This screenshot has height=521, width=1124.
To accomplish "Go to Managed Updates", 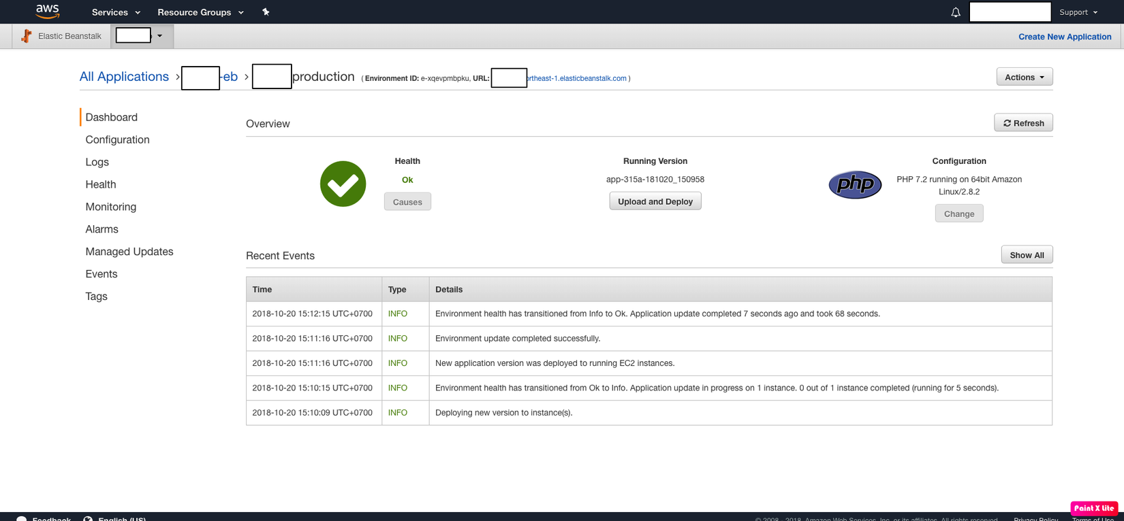I will tap(129, 252).
